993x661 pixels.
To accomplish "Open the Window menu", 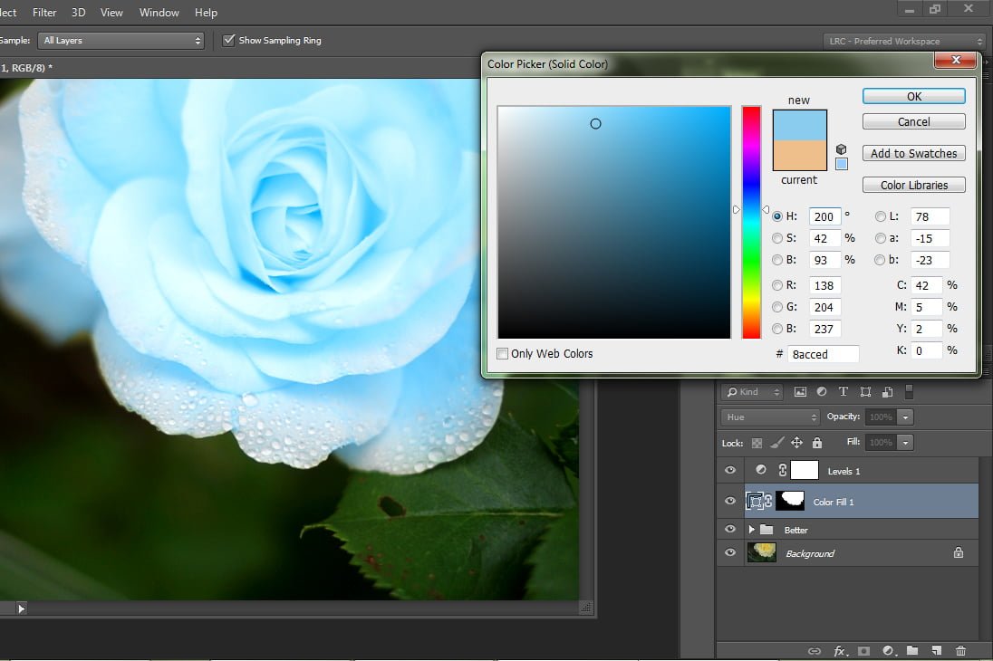I will 159,12.
